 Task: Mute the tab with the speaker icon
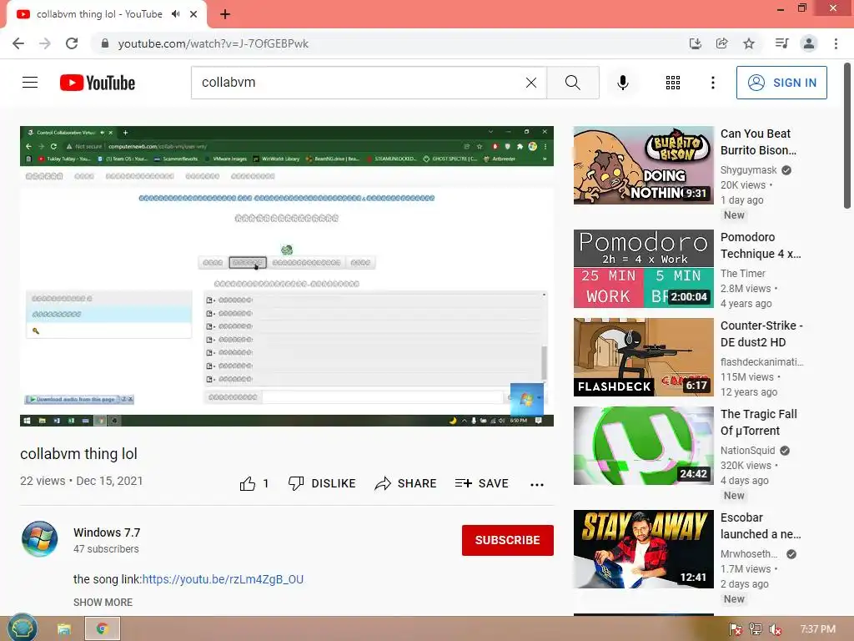(x=175, y=14)
